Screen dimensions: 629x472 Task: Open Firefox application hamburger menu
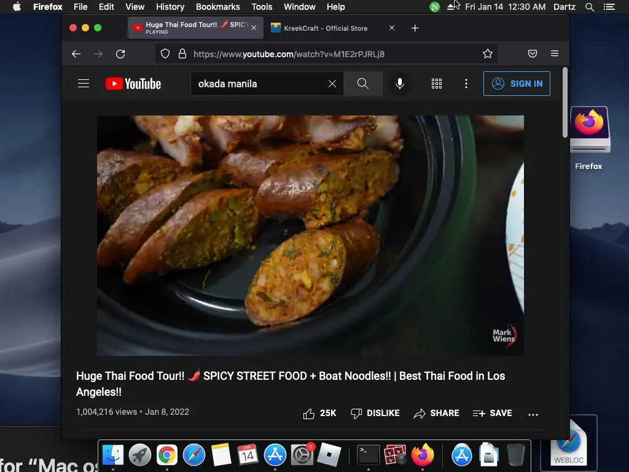(x=555, y=54)
